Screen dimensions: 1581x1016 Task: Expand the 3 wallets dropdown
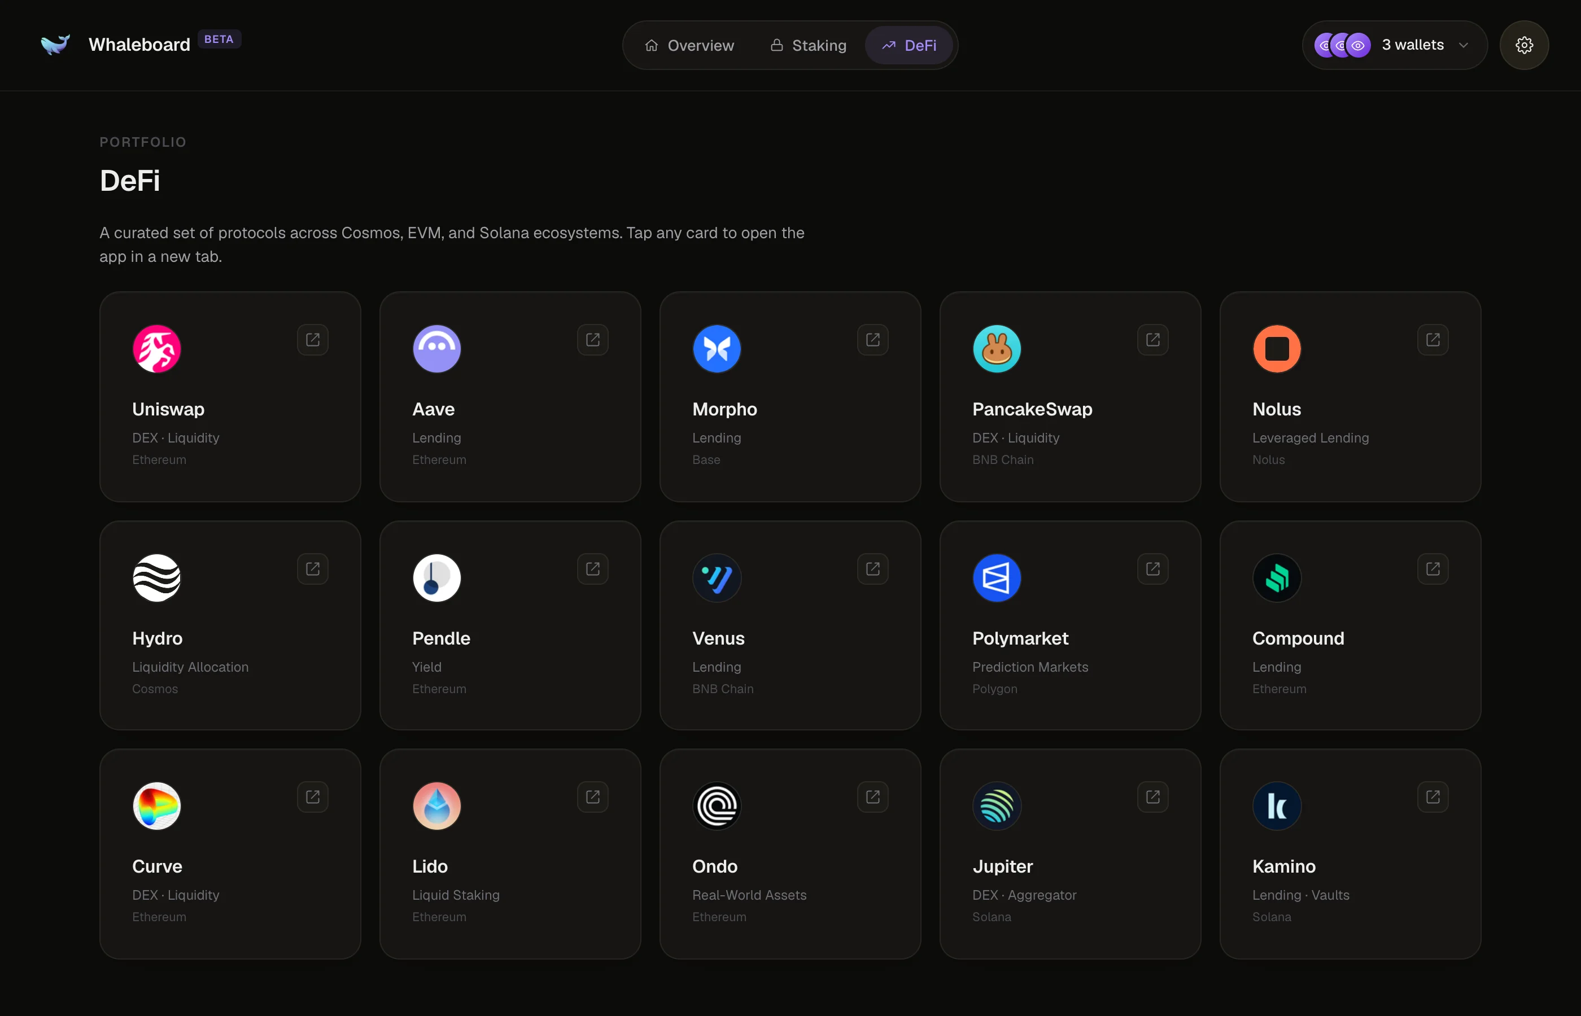tap(1394, 45)
